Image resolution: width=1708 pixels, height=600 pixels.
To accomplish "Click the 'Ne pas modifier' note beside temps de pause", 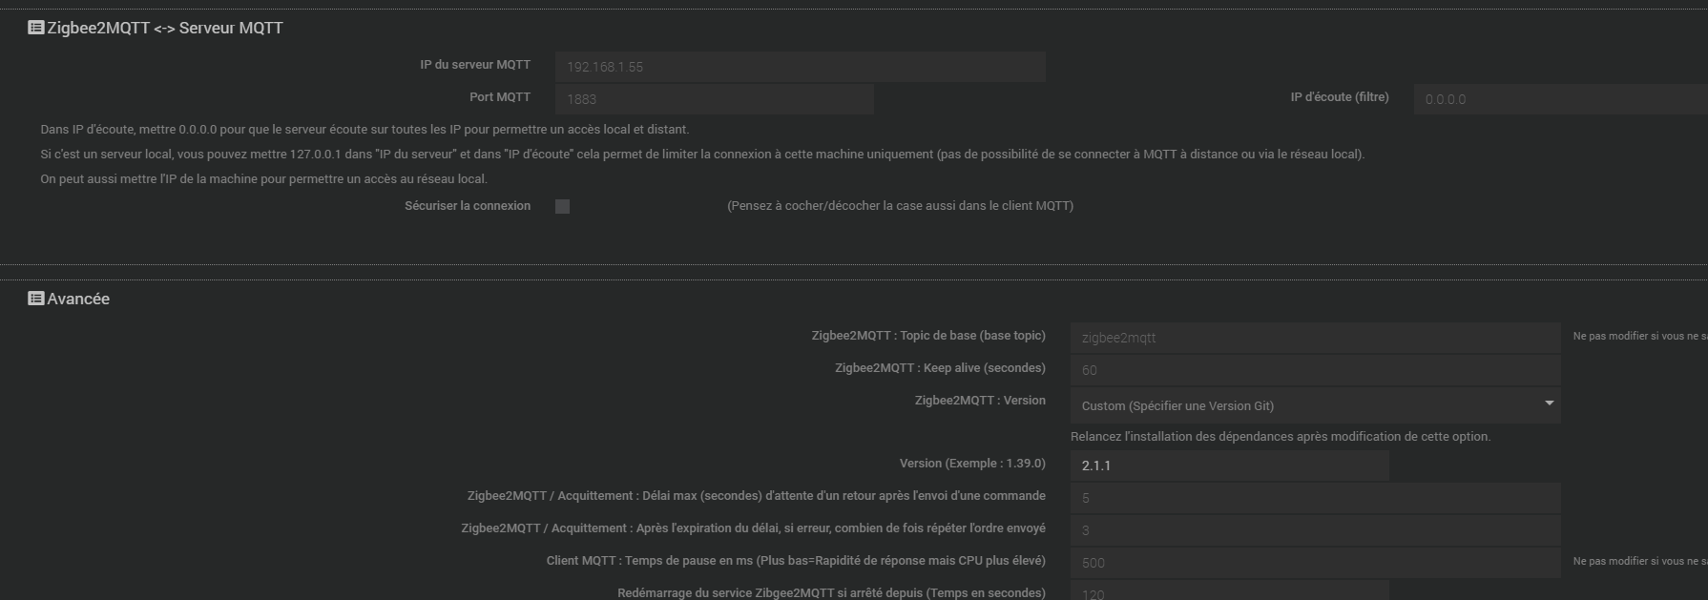I will [x=1640, y=561].
